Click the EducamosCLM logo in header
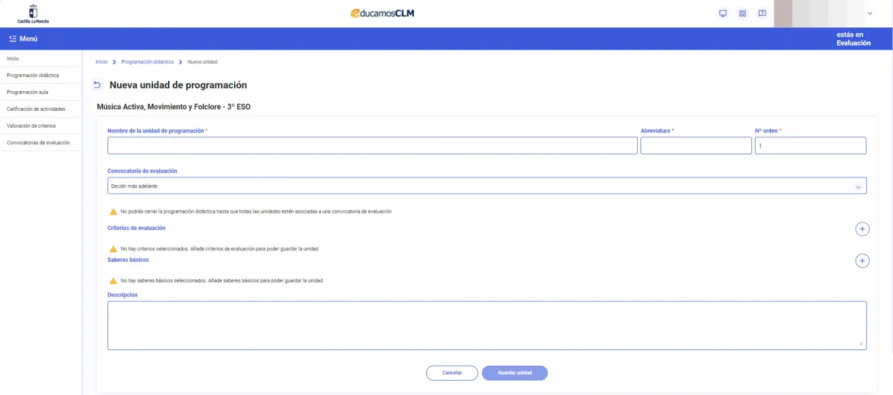Viewport: 893px width, 395px height. tap(382, 14)
